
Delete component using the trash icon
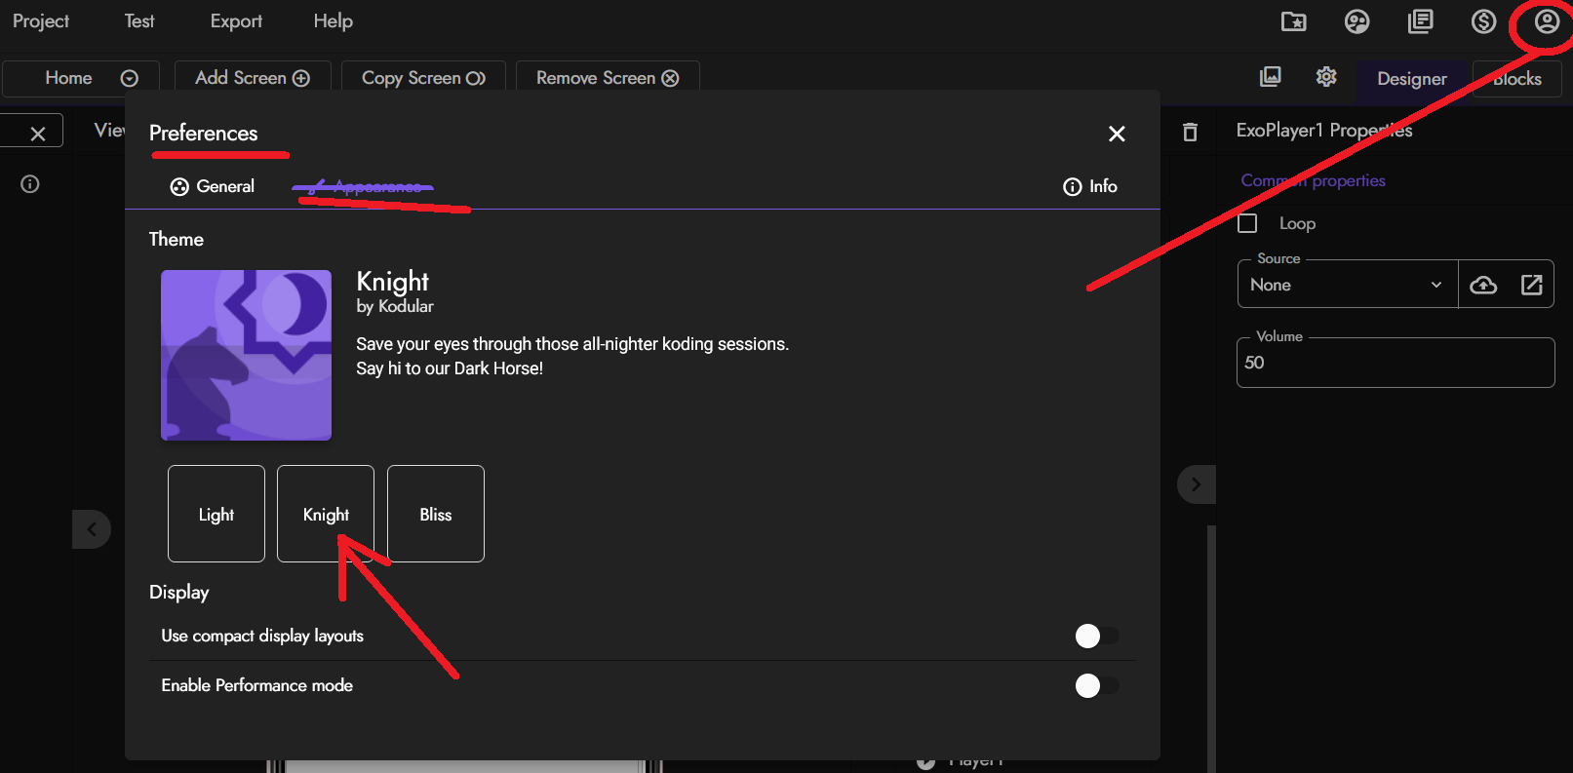pos(1190,132)
